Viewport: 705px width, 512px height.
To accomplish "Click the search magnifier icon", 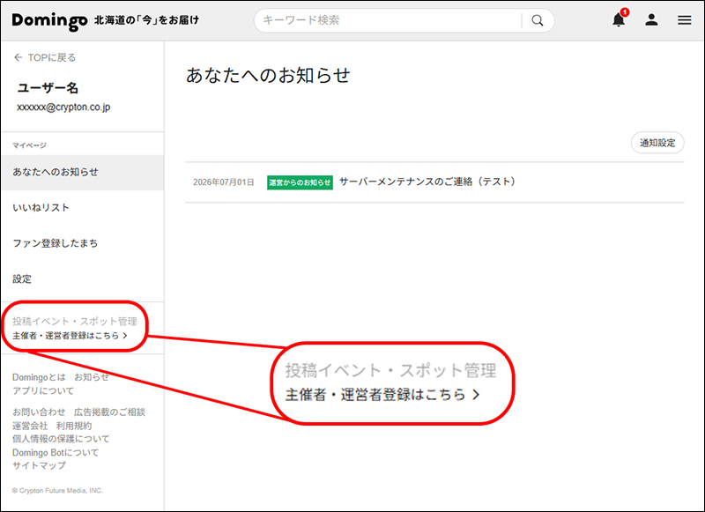I will pyautogui.click(x=538, y=20).
